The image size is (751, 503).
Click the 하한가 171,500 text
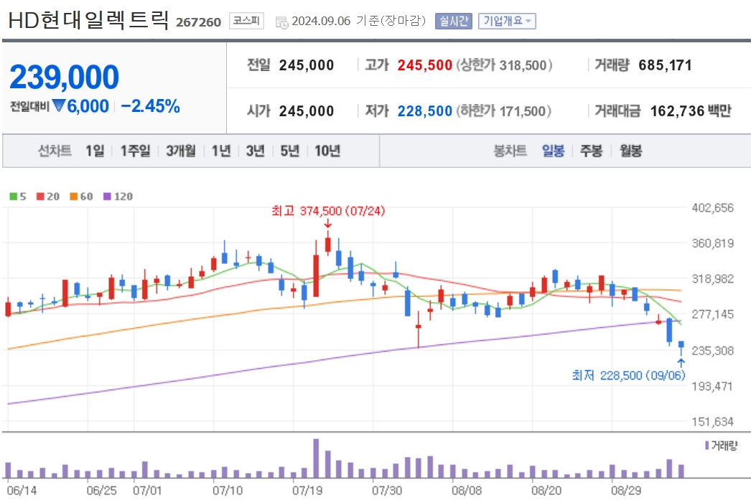[x=503, y=111]
